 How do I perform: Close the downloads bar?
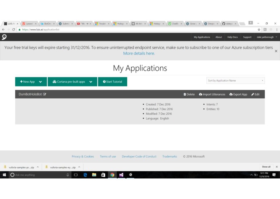[x=277, y=167]
